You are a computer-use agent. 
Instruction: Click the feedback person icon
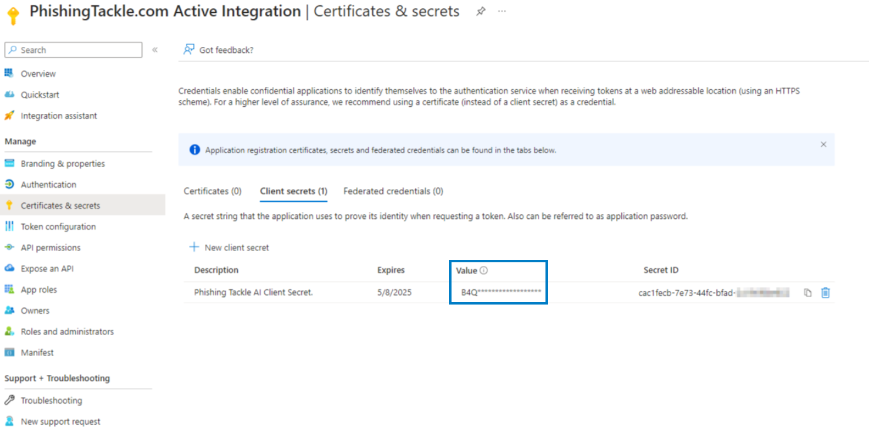[x=189, y=49]
